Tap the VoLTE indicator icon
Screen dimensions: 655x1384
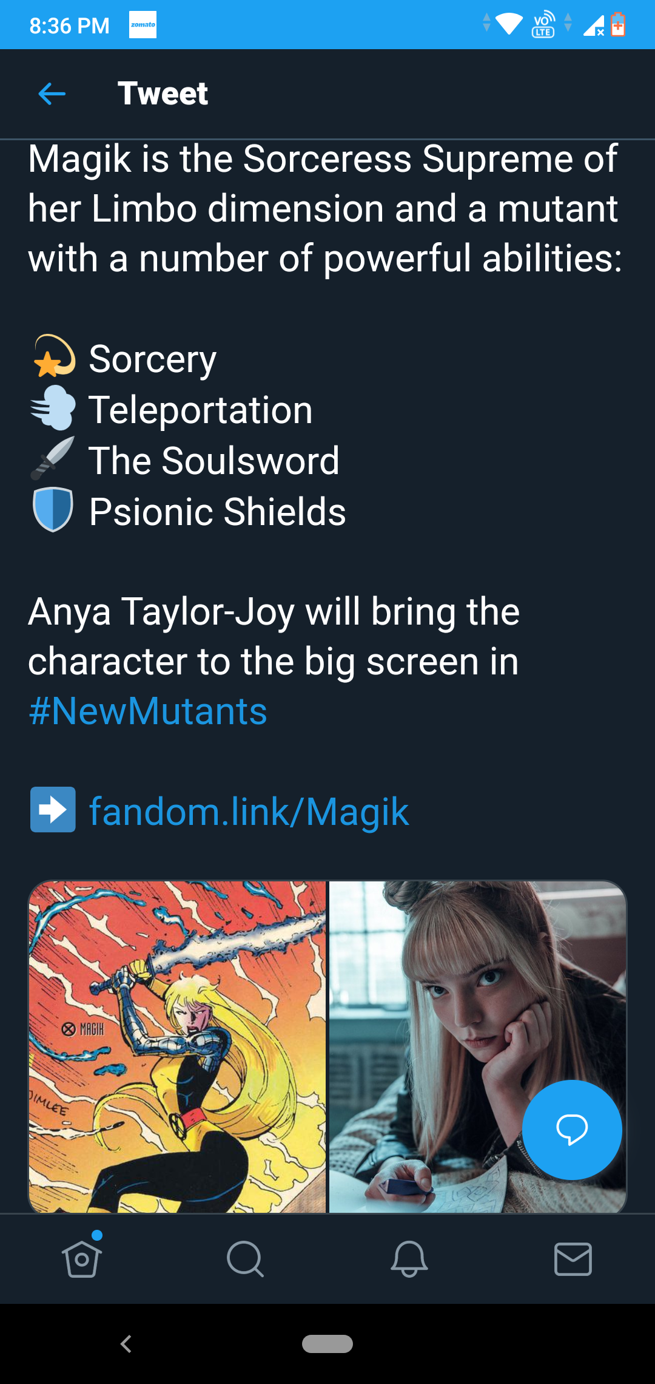pos(543,25)
